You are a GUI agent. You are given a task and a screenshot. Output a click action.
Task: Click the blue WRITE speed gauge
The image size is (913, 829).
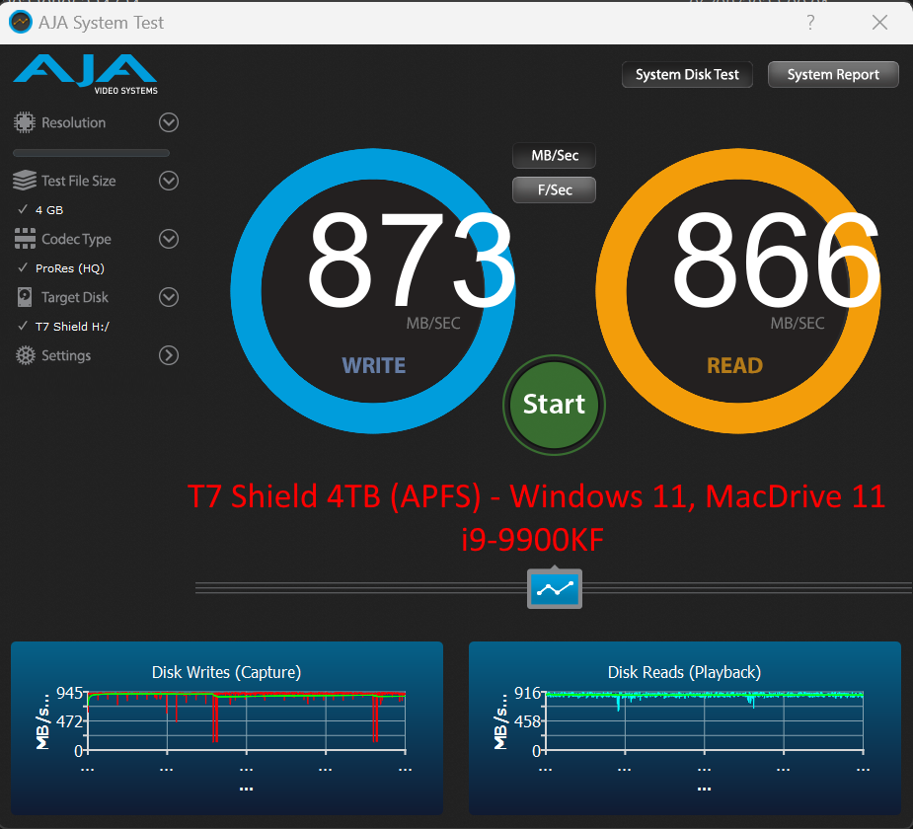pyautogui.click(x=373, y=291)
